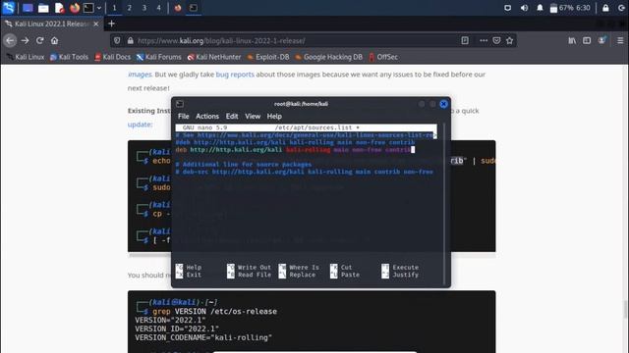Open the terminal Edit menu
Viewport: 629px width, 353px height.
[232, 116]
